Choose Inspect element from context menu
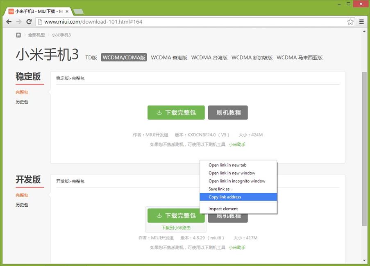Screen dimensions: 370x266 pos(238,209)
